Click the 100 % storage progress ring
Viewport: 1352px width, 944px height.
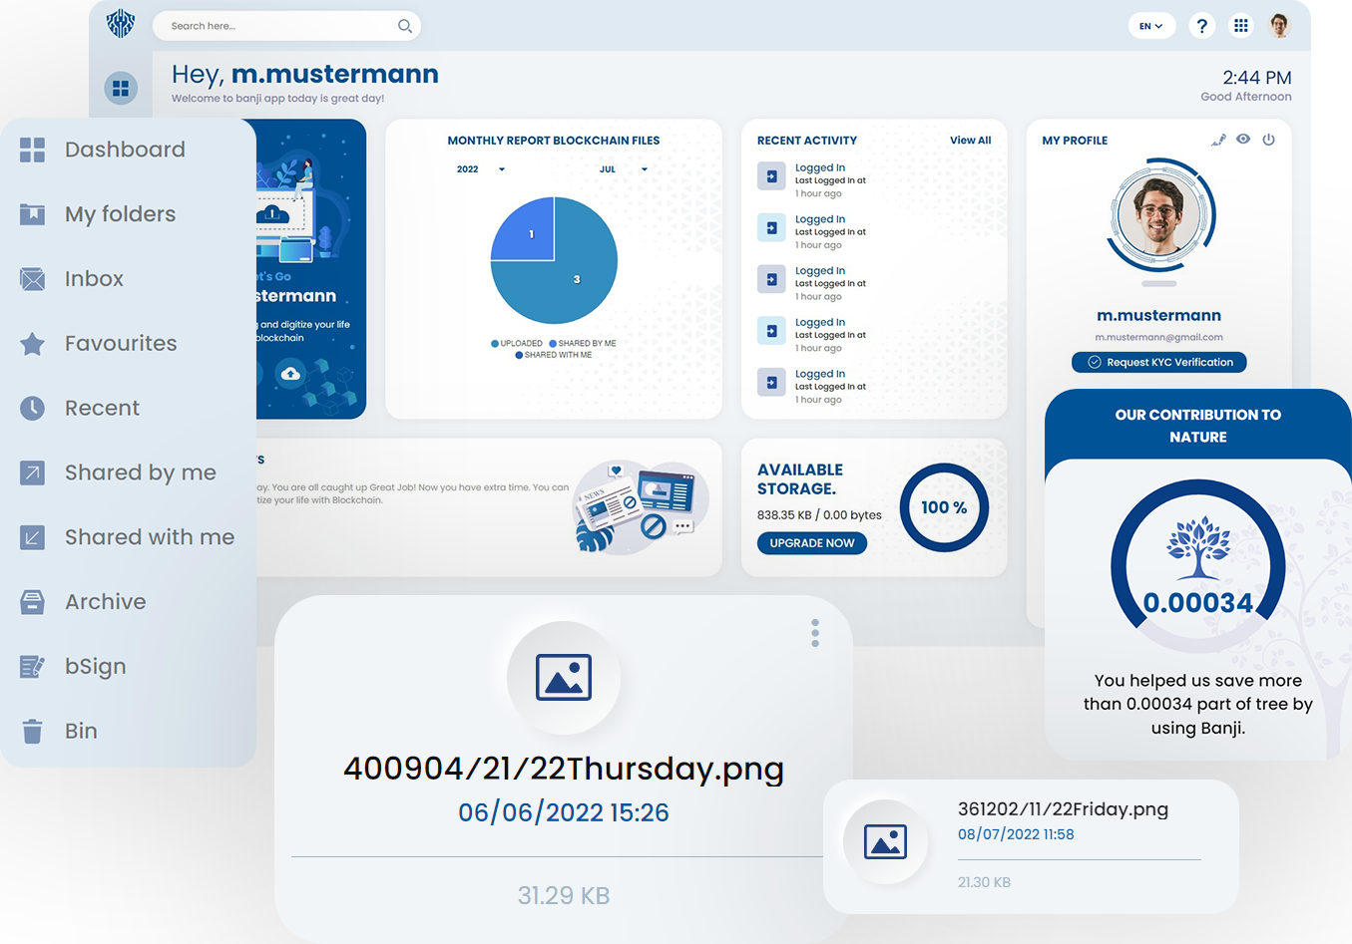tap(944, 507)
